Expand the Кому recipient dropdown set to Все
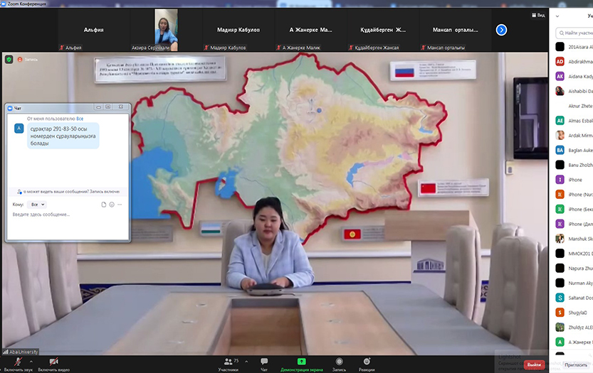This screenshot has width=593, height=373. tap(38, 205)
